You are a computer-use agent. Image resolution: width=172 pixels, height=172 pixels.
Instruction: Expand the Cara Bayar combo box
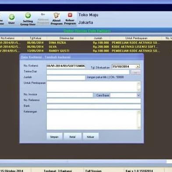click(138, 95)
